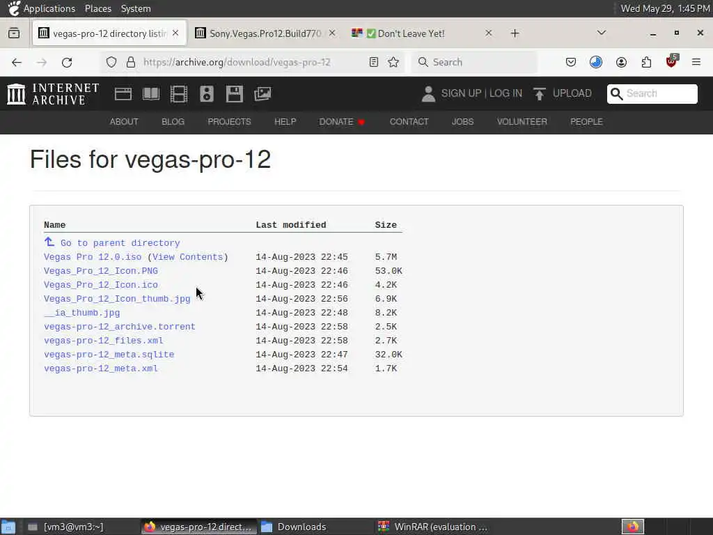The height and width of the screenshot is (535, 713).
Task: Open the HELP navigation link
Action: (x=285, y=121)
